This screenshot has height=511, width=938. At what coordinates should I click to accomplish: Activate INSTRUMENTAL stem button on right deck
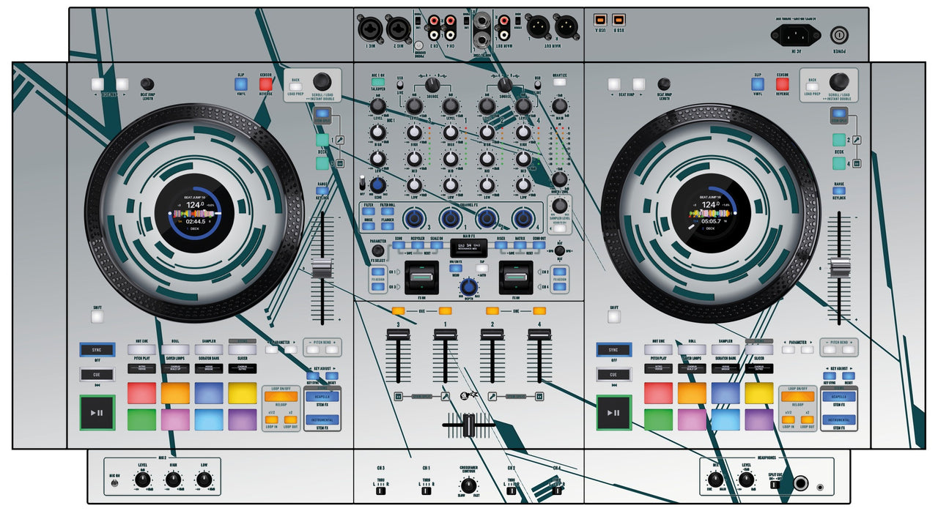coord(839,420)
